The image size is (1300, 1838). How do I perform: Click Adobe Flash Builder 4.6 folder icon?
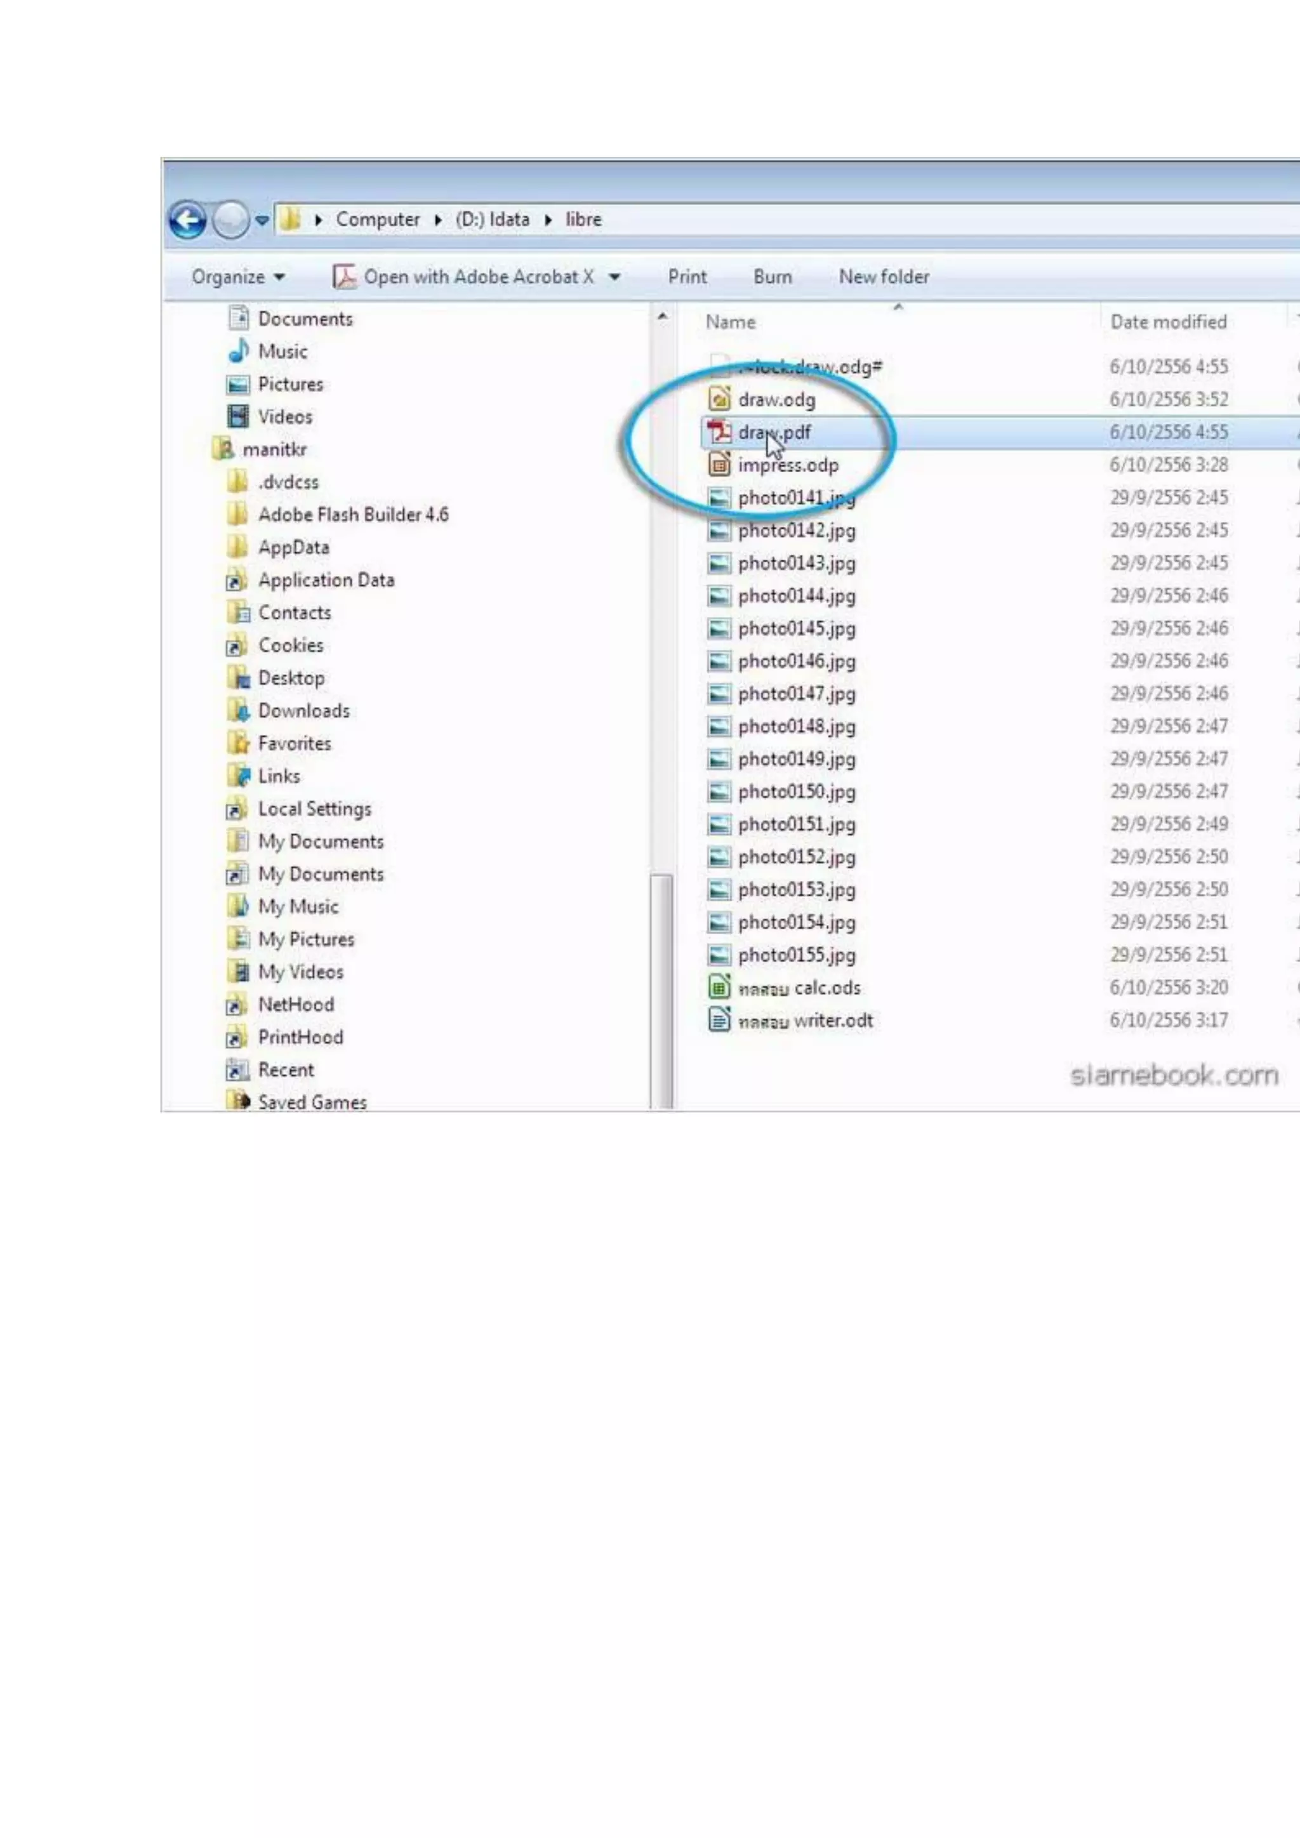click(x=238, y=514)
